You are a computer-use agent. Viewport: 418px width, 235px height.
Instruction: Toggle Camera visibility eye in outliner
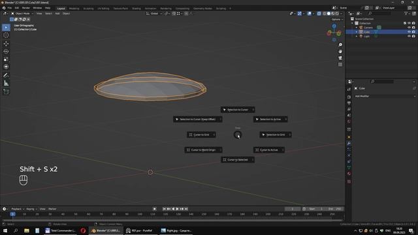410,27
